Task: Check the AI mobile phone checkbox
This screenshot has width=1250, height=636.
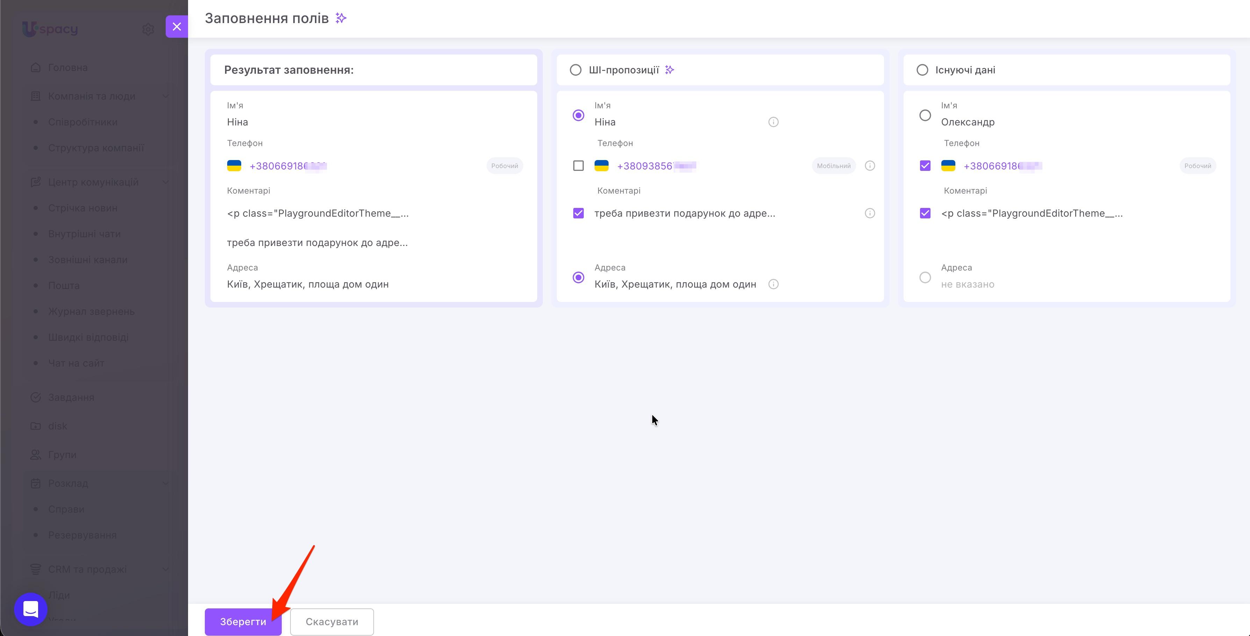Action: [x=579, y=166]
